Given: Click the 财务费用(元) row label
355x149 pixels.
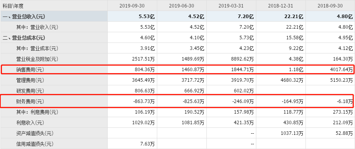Looking at the screenshot, I should tap(30, 101).
